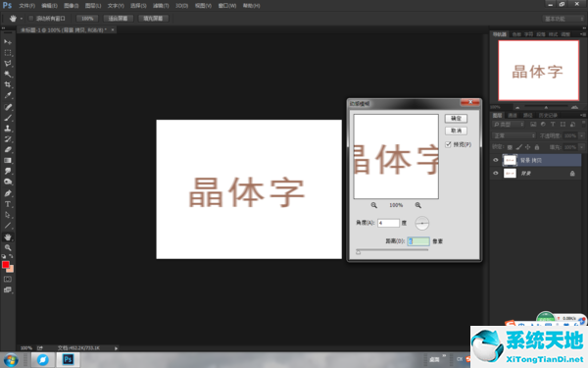Image resolution: width=588 pixels, height=368 pixels.
Task: Filter layers by shape layer icon
Action: pyautogui.click(x=563, y=125)
